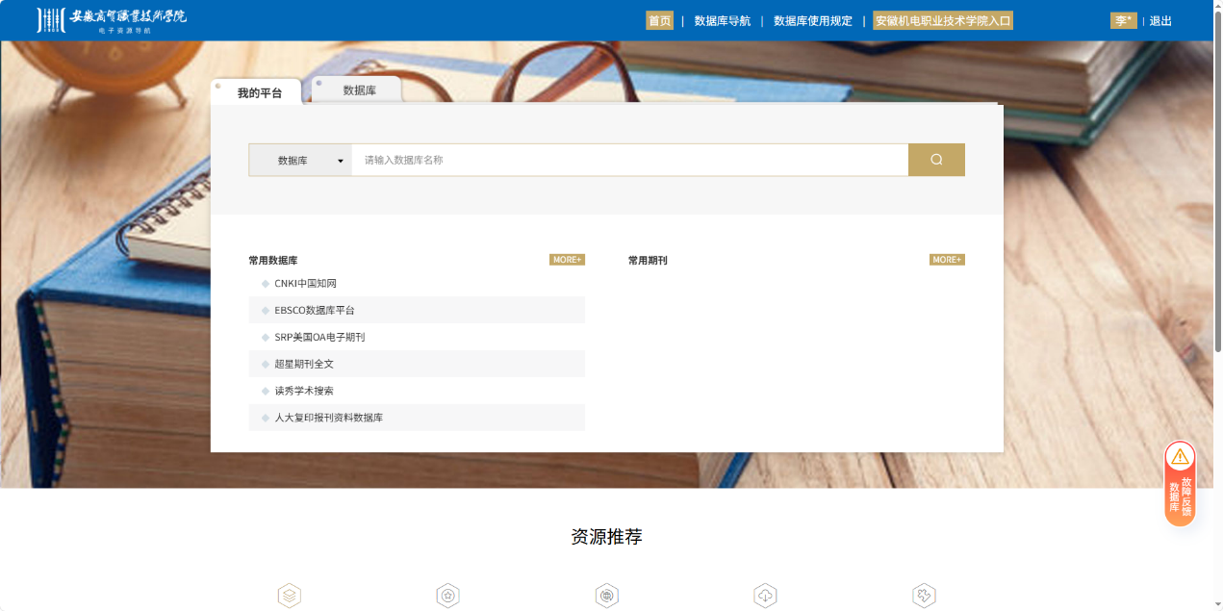The height and width of the screenshot is (611, 1223).
Task: Click the magnifier search button
Action: pos(936,160)
